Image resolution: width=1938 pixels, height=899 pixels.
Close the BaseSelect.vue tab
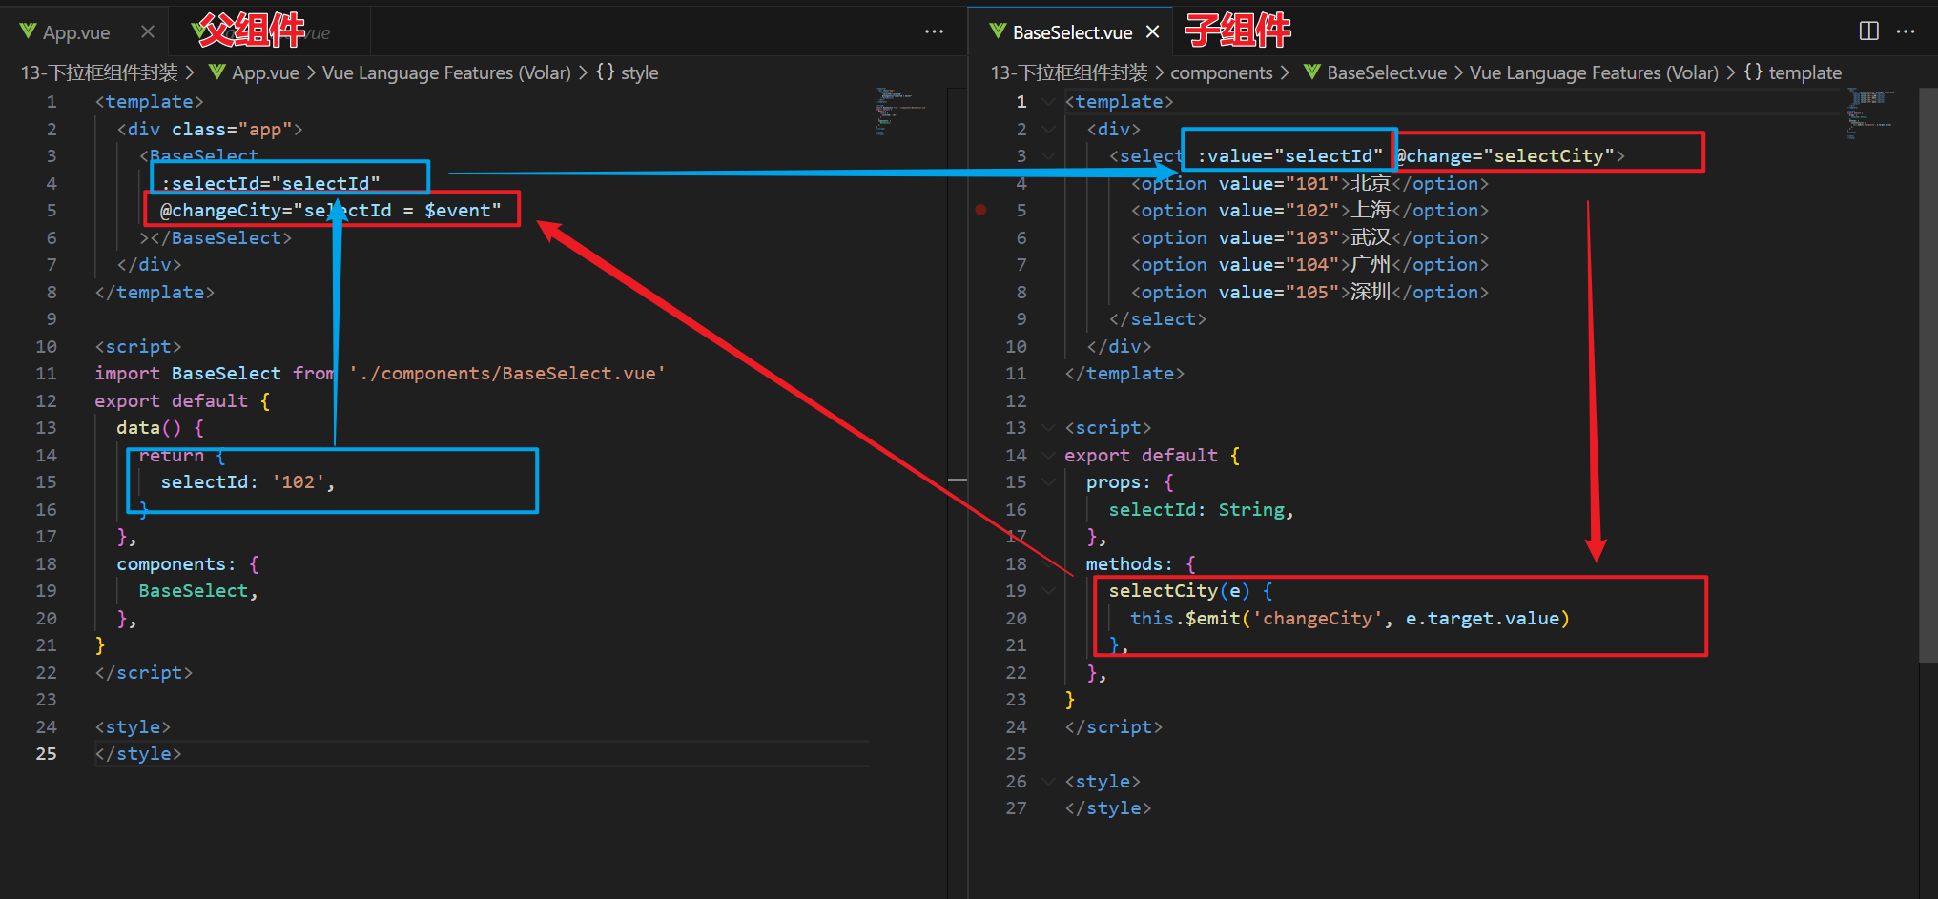coord(1152,31)
